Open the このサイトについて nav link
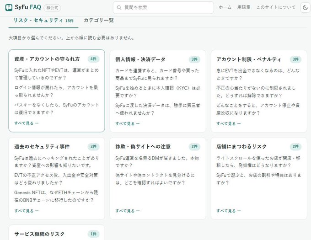The width and height of the screenshot is (311, 240). click(x=276, y=7)
